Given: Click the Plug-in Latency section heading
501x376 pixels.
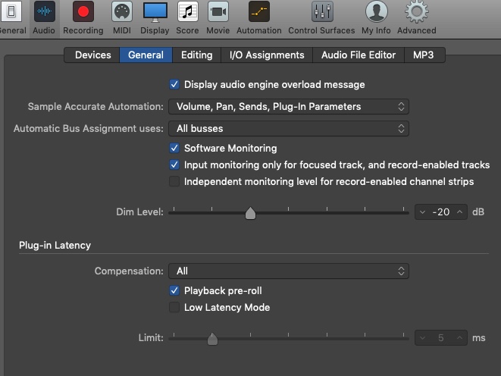Looking at the screenshot, I should point(55,246).
